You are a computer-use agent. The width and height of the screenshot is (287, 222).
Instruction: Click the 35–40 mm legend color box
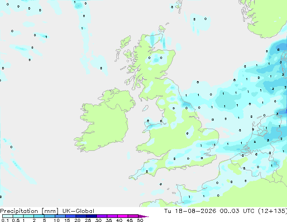click(x=112, y=216)
